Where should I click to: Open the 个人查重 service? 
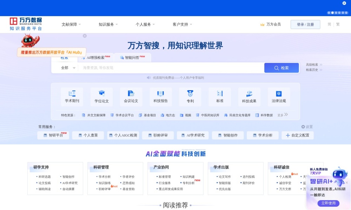point(88,135)
